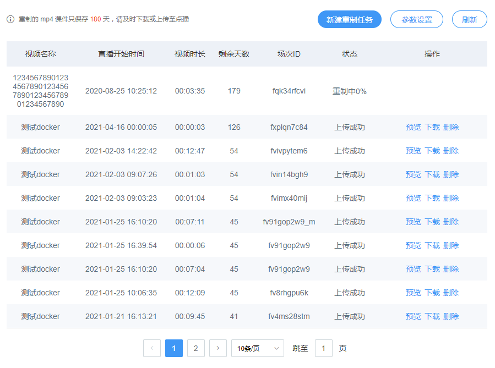The width and height of the screenshot is (495, 368).
Task: Click the 直播开始时间 column header
Action: click(x=121, y=54)
